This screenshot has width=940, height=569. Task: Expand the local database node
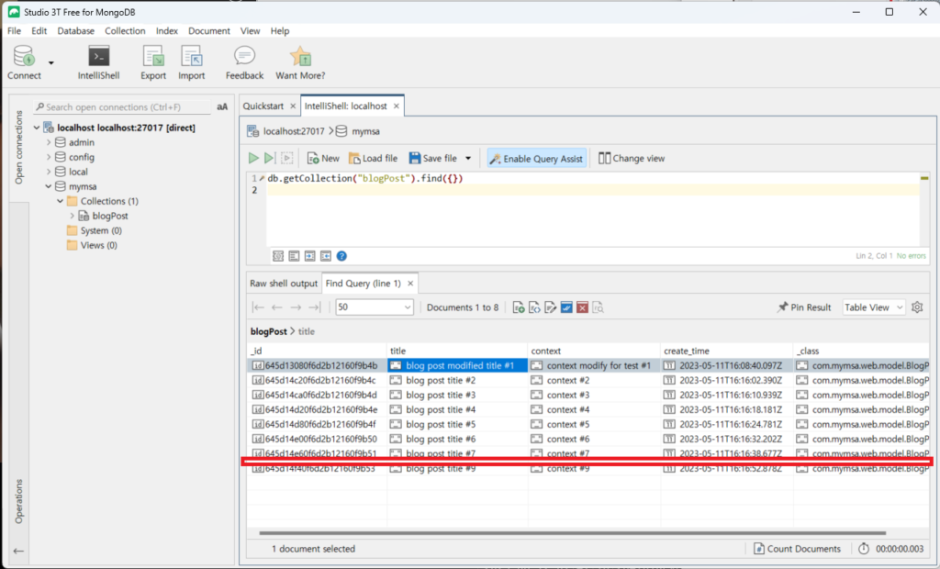49,173
